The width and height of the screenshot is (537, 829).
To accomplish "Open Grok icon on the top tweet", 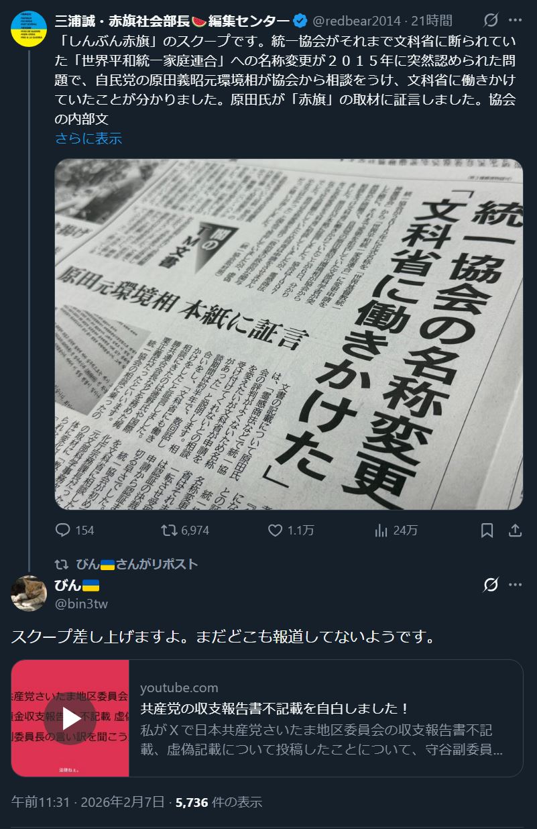I will click(x=491, y=20).
